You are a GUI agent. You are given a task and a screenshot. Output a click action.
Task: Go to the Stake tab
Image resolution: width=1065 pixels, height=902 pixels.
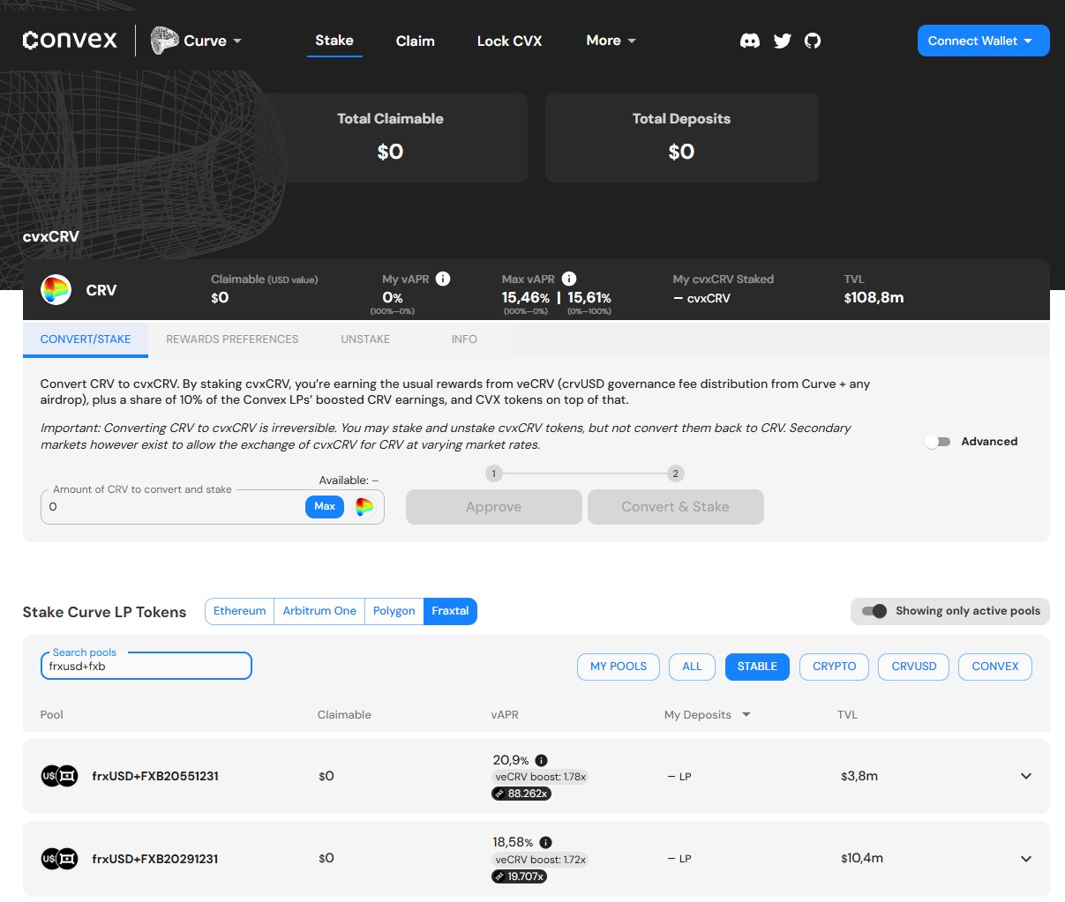334,41
